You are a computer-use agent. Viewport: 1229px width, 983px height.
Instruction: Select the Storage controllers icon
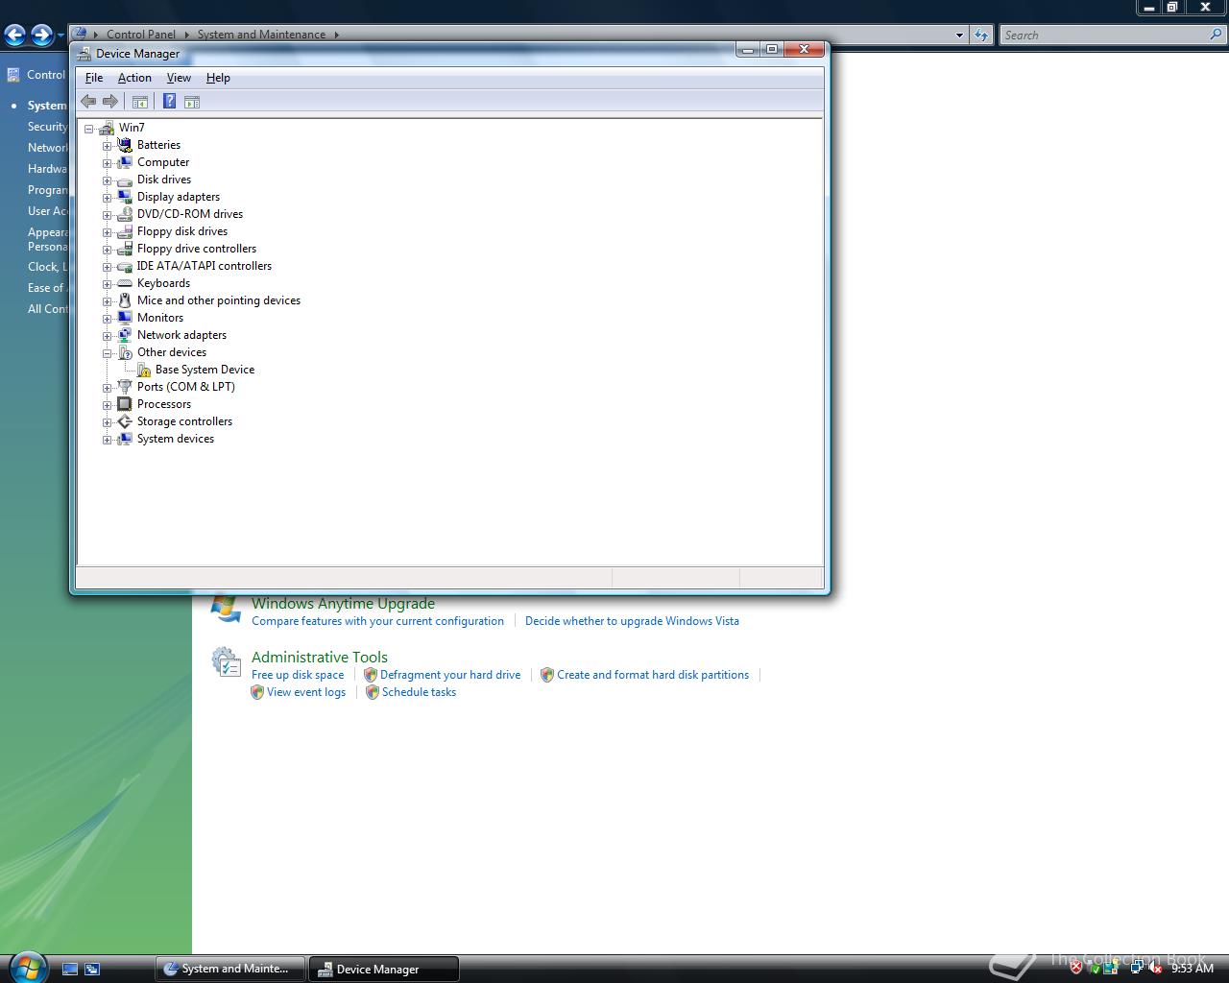tap(124, 421)
